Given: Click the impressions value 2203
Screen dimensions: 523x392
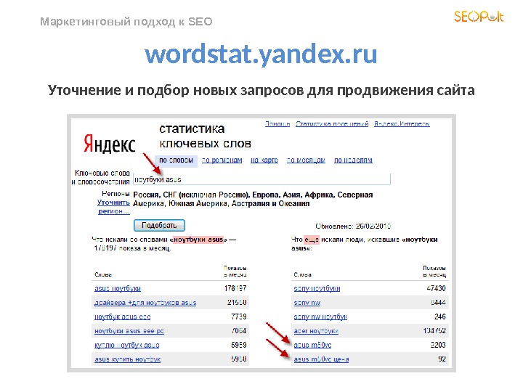Looking at the screenshot, I should coord(438,345).
